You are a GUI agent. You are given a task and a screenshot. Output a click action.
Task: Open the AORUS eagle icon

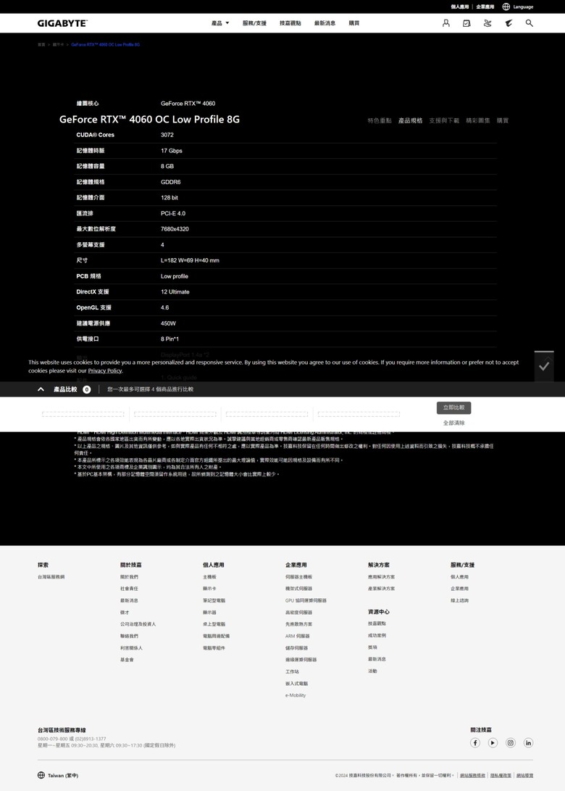tap(508, 23)
